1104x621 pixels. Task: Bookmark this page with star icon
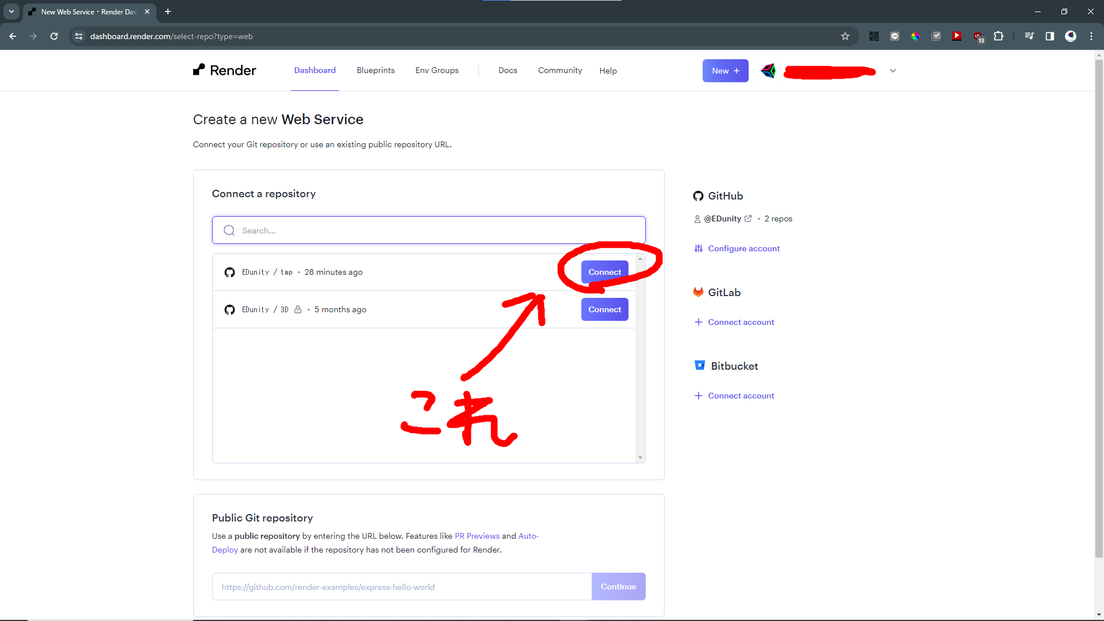tap(845, 36)
